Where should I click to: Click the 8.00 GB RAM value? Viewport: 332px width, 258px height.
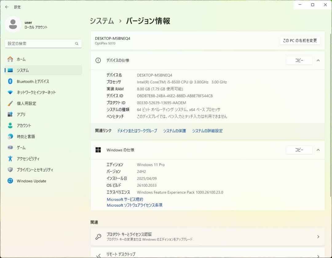[x=160, y=89]
